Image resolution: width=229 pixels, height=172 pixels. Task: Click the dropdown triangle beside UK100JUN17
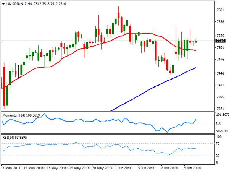(3, 4)
